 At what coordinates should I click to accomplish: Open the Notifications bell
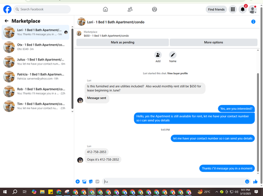(x=242, y=9)
